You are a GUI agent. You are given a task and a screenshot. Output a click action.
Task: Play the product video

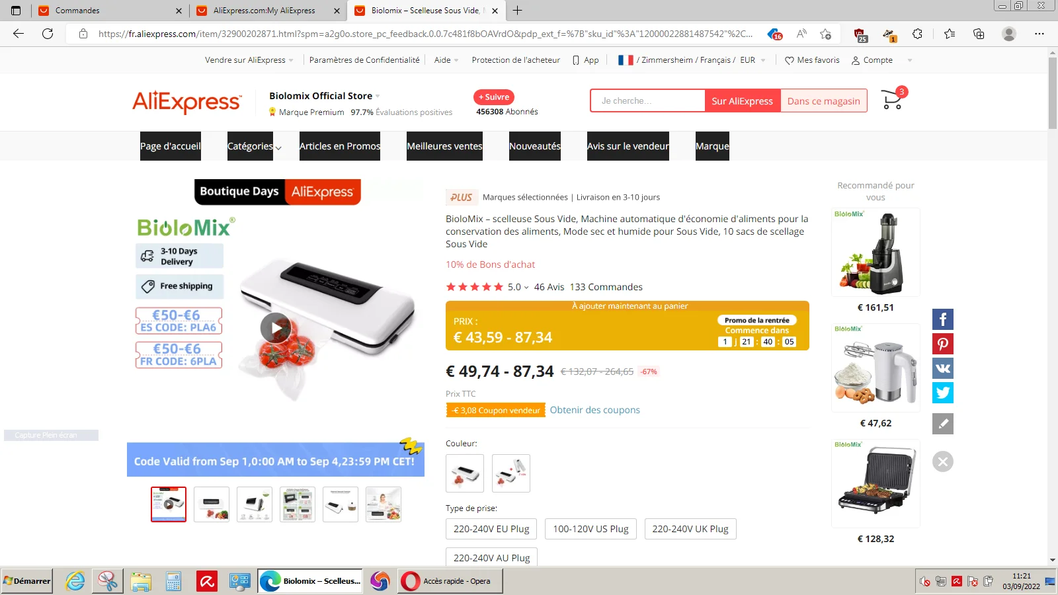click(x=276, y=328)
